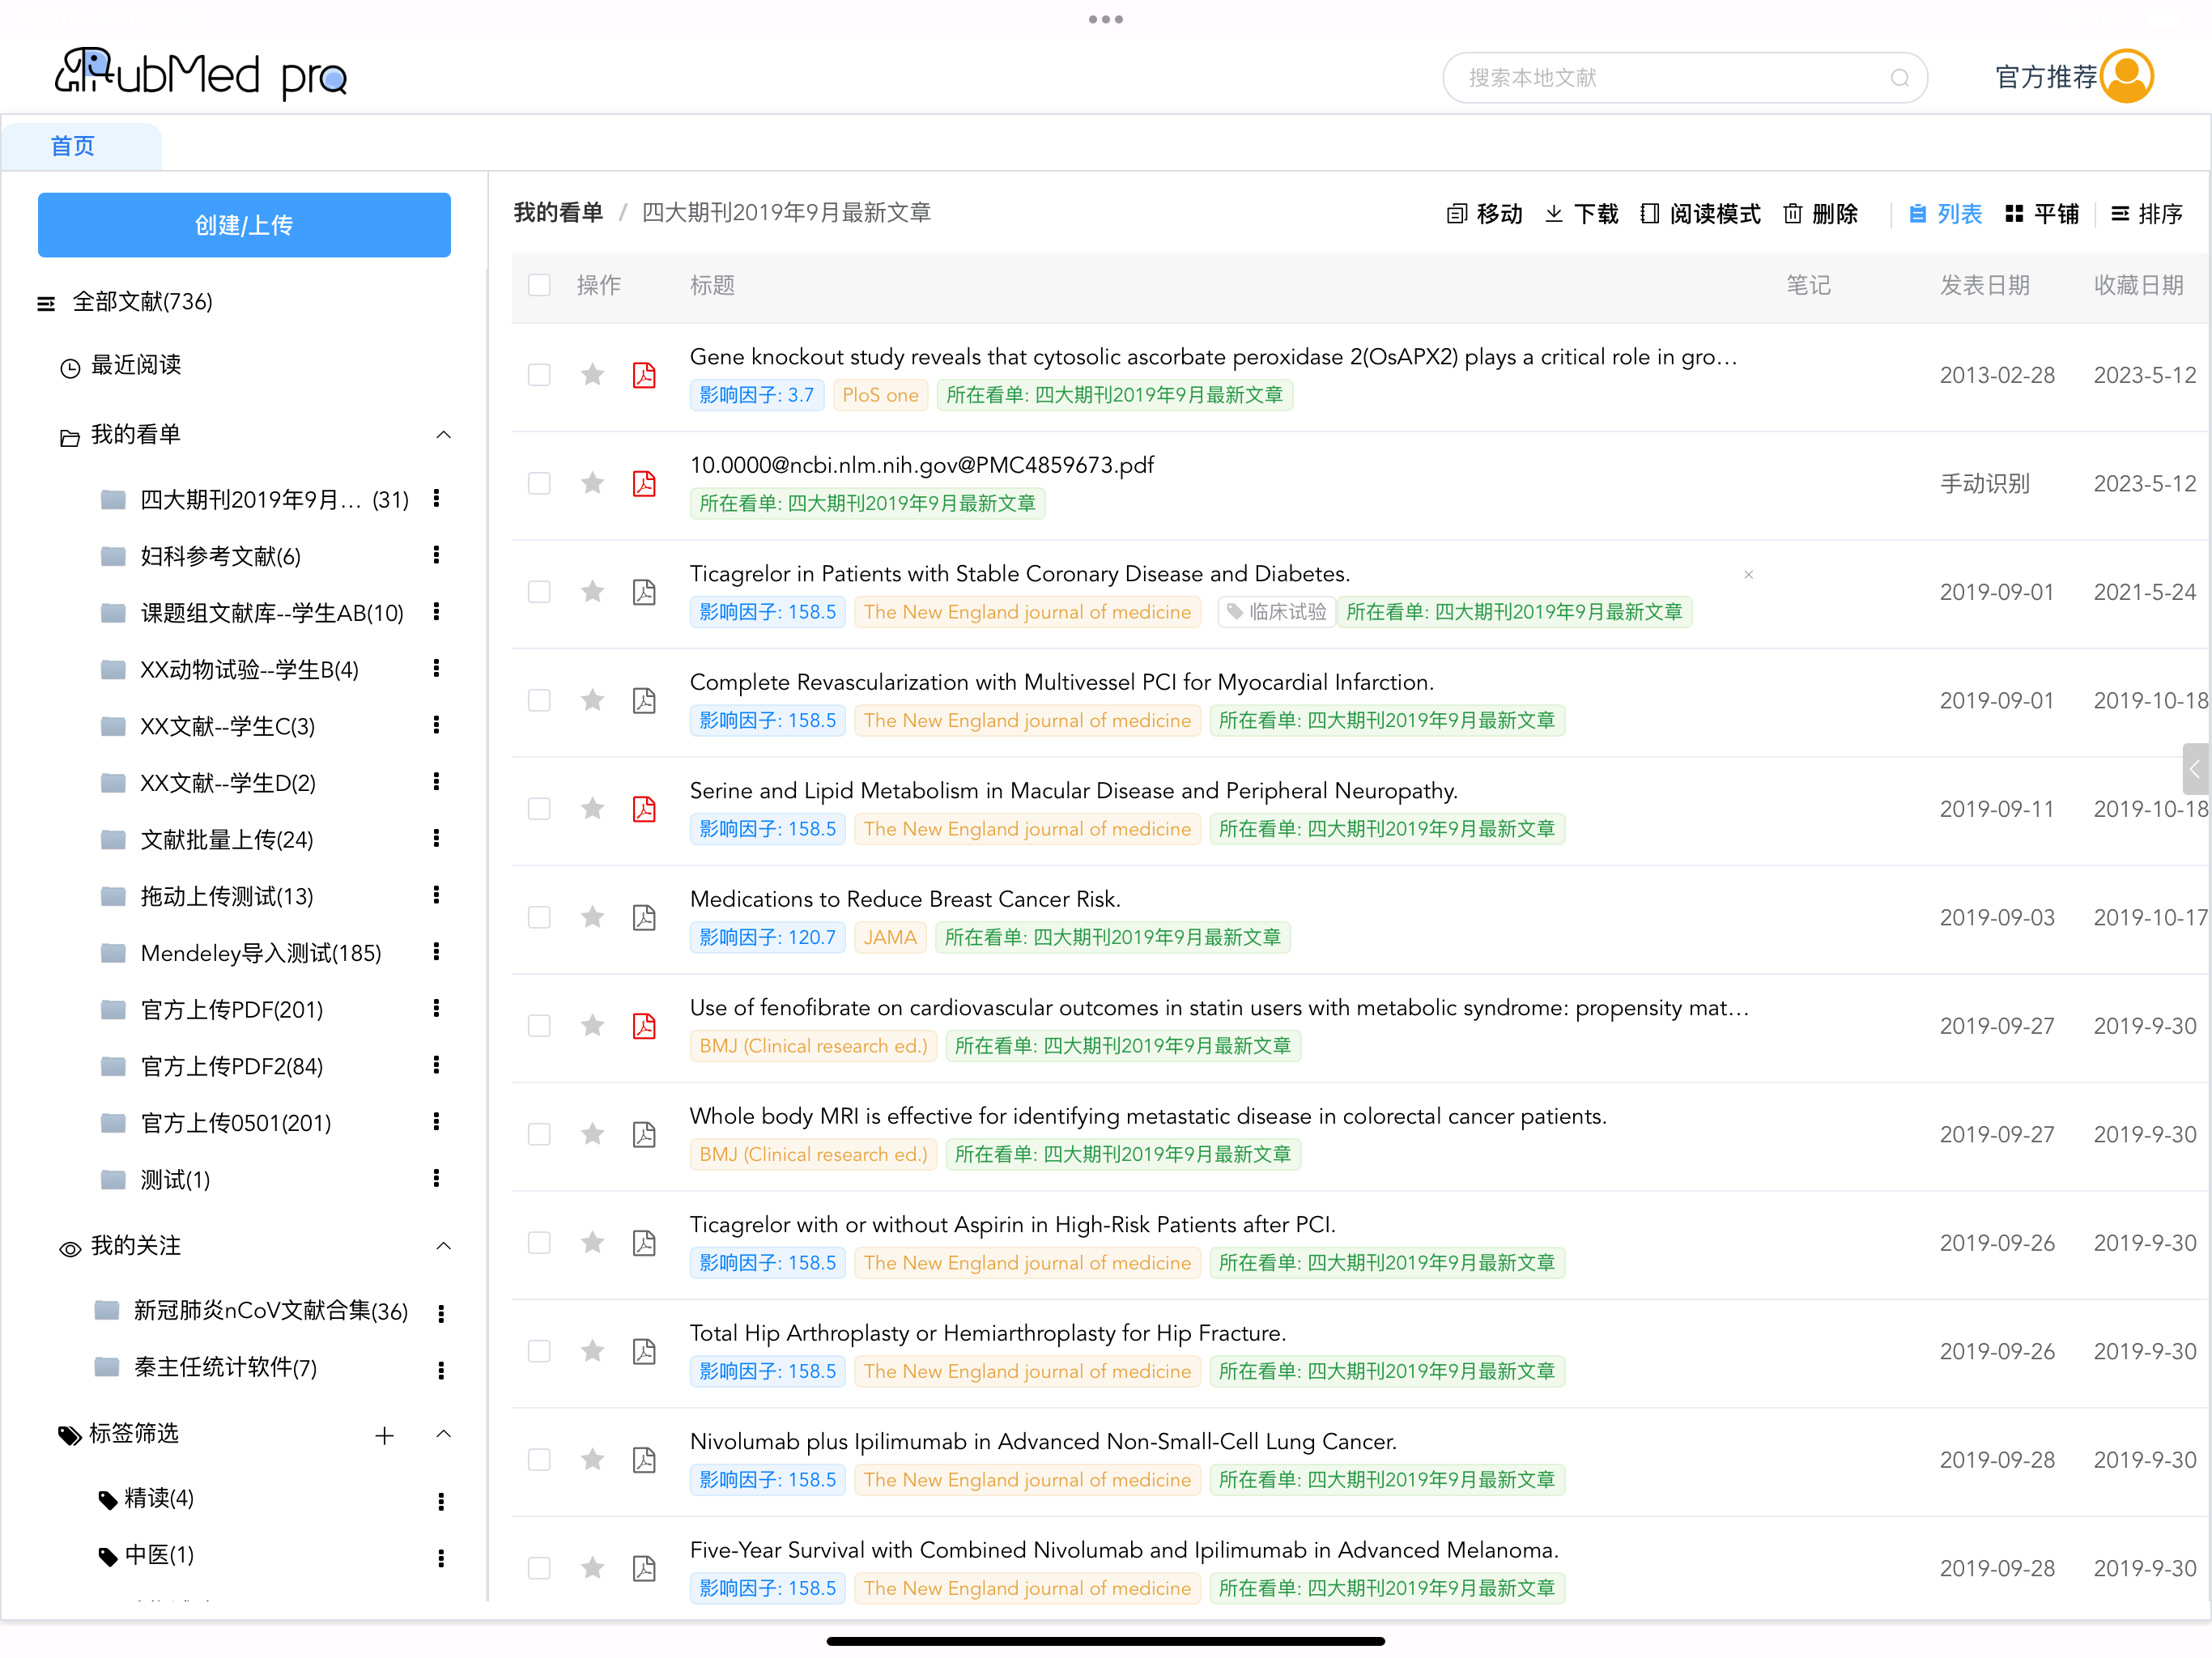Star the Nivolumab plus Ipilimumab Lung Cancer article
2212x1658 pixels.
592,1460
